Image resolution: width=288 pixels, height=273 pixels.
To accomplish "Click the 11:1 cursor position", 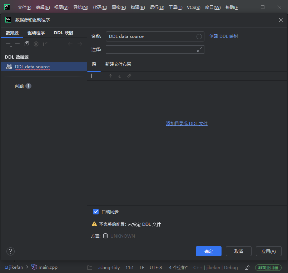I will [129, 268].
